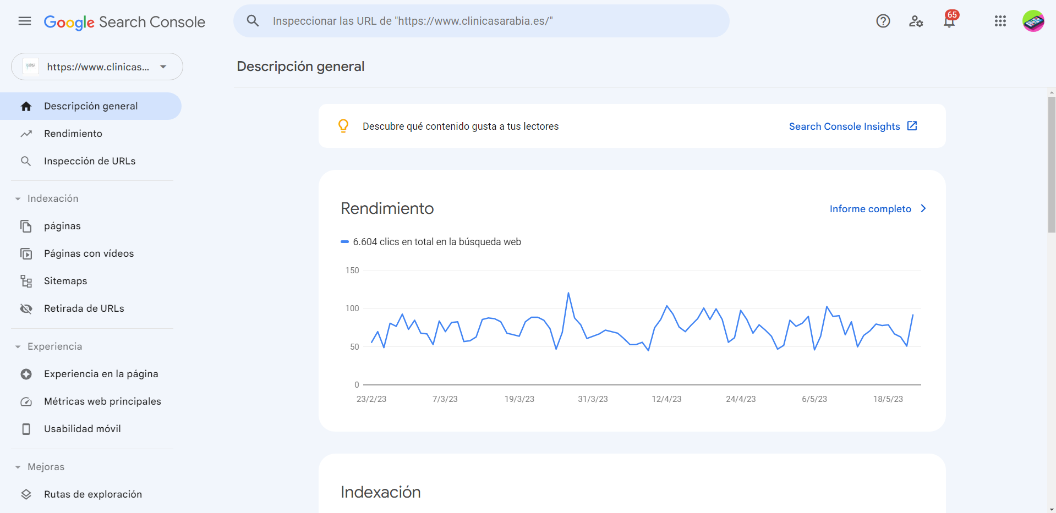Image resolution: width=1056 pixels, height=513 pixels.
Task: Open the hamburger main menu
Action: (25, 21)
